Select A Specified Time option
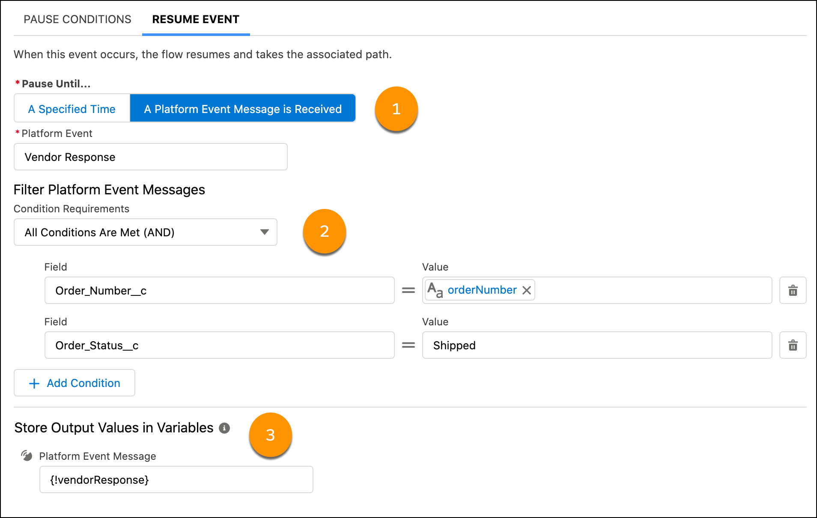The width and height of the screenshot is (817, 518). coord(71,109)
